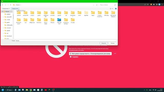The height and width of the screenshot is (92, 164).
Task: Expand .arduinoIDE in the tree
Action: (x=3, y=17)
